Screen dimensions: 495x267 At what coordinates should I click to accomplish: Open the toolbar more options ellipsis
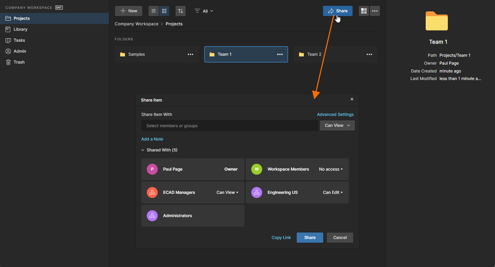(375, 11)
